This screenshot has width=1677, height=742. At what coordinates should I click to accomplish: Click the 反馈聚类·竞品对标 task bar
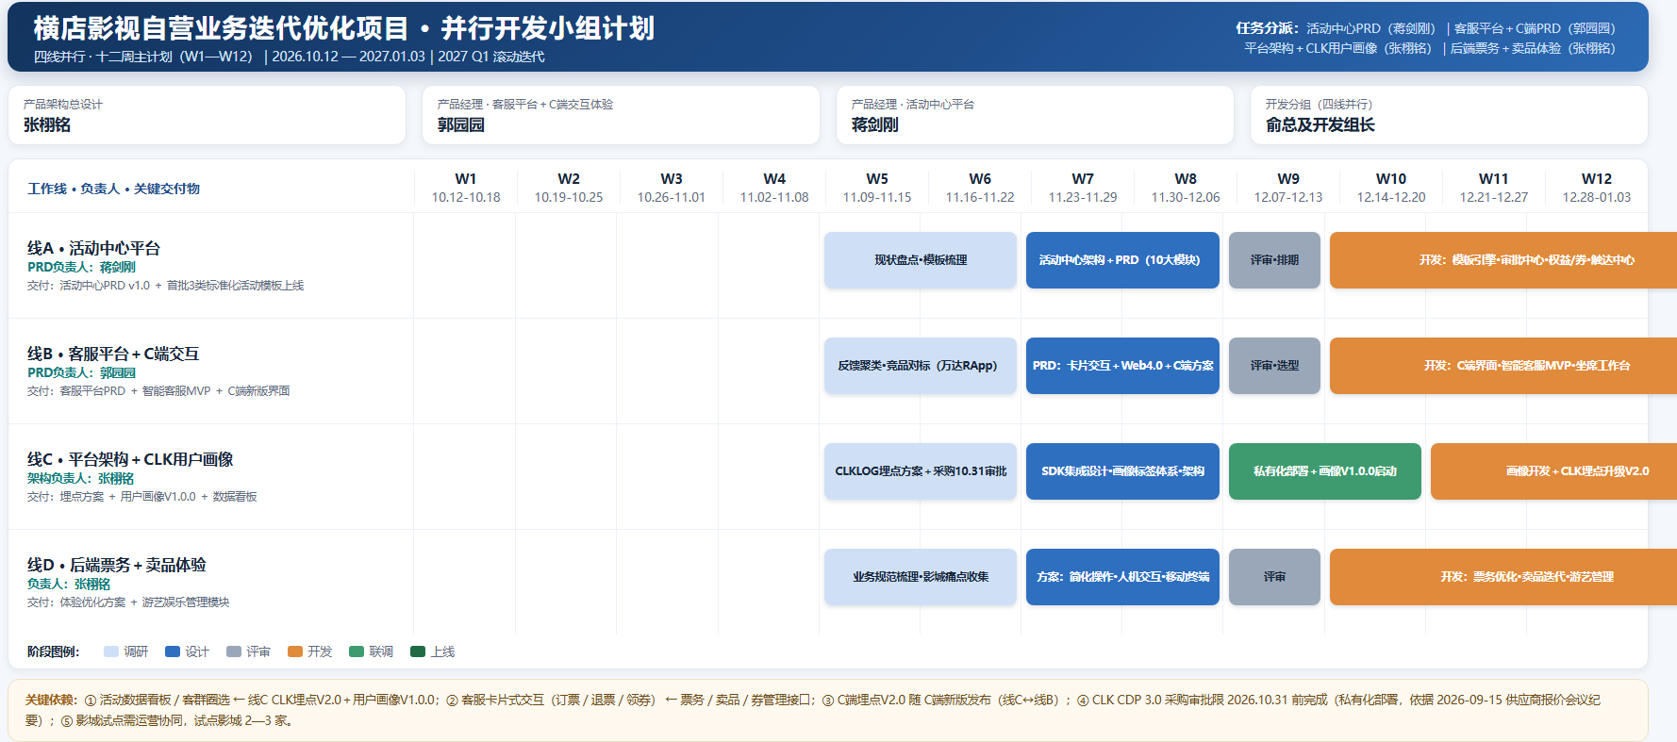pos(921,366)
